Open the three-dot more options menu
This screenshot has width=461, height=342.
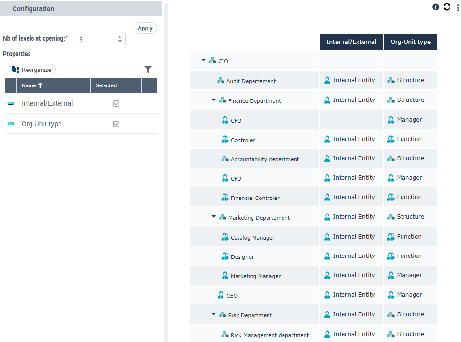[458, 8]
